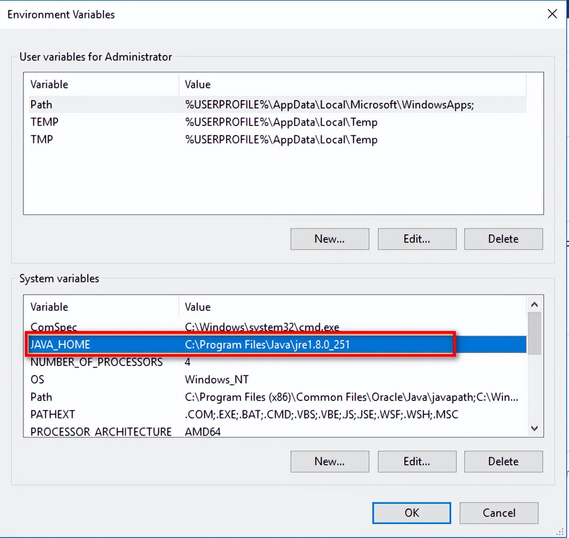Select the TMP user variable

coord(277,139)
